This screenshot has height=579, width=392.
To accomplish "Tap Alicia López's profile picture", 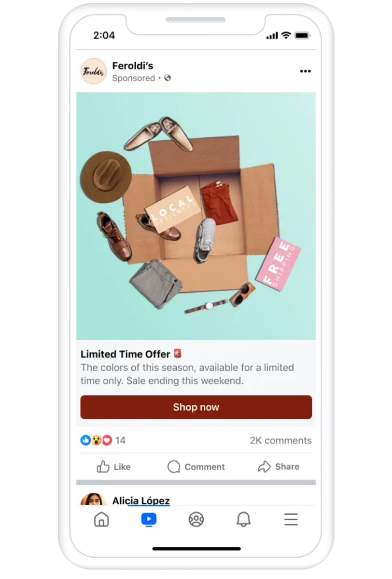I will 94,499.
